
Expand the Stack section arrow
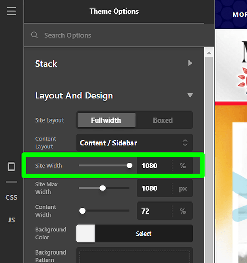click(x=190, y=63)
